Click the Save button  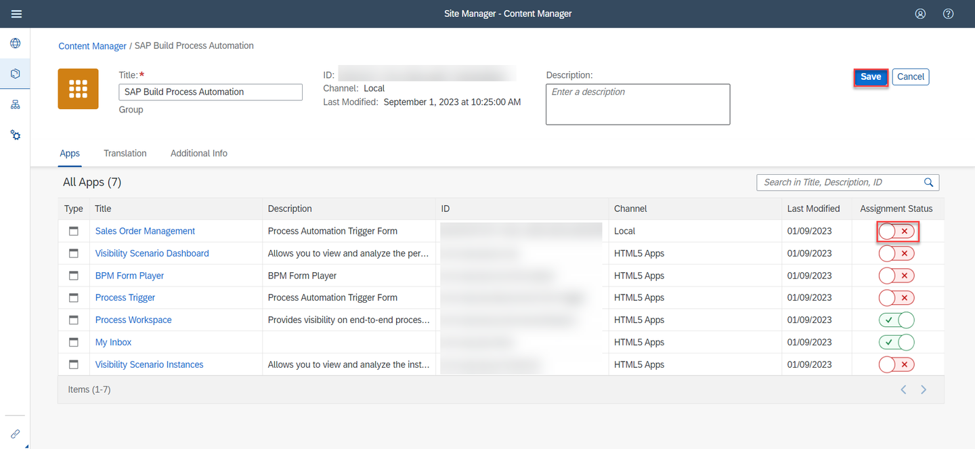[871, 77]
